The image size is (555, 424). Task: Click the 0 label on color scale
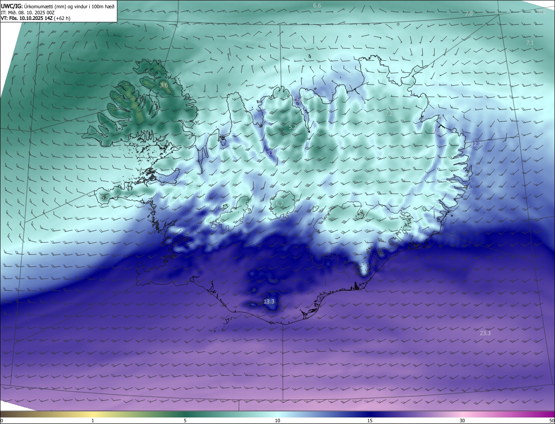point(2,421)
